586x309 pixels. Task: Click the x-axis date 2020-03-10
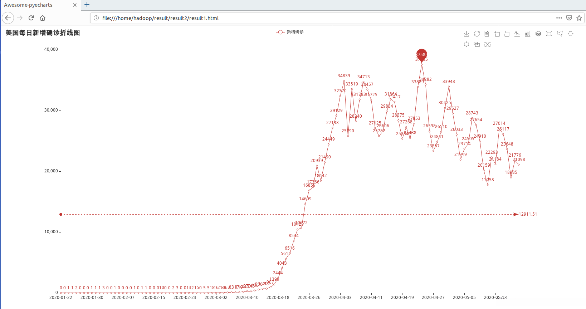tap(247, 298)
